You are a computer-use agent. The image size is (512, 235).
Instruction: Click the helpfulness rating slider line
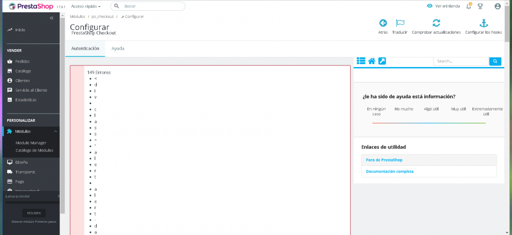(429, 123)
